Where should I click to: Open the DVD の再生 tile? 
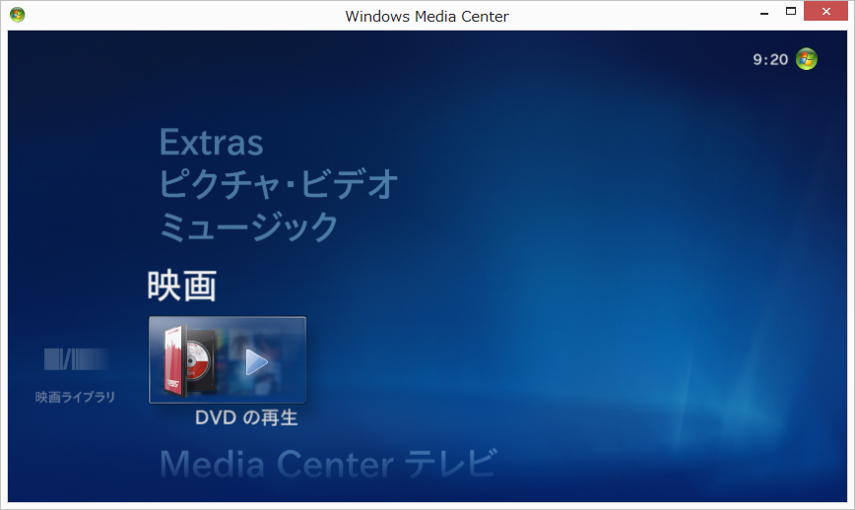point(228,359)
